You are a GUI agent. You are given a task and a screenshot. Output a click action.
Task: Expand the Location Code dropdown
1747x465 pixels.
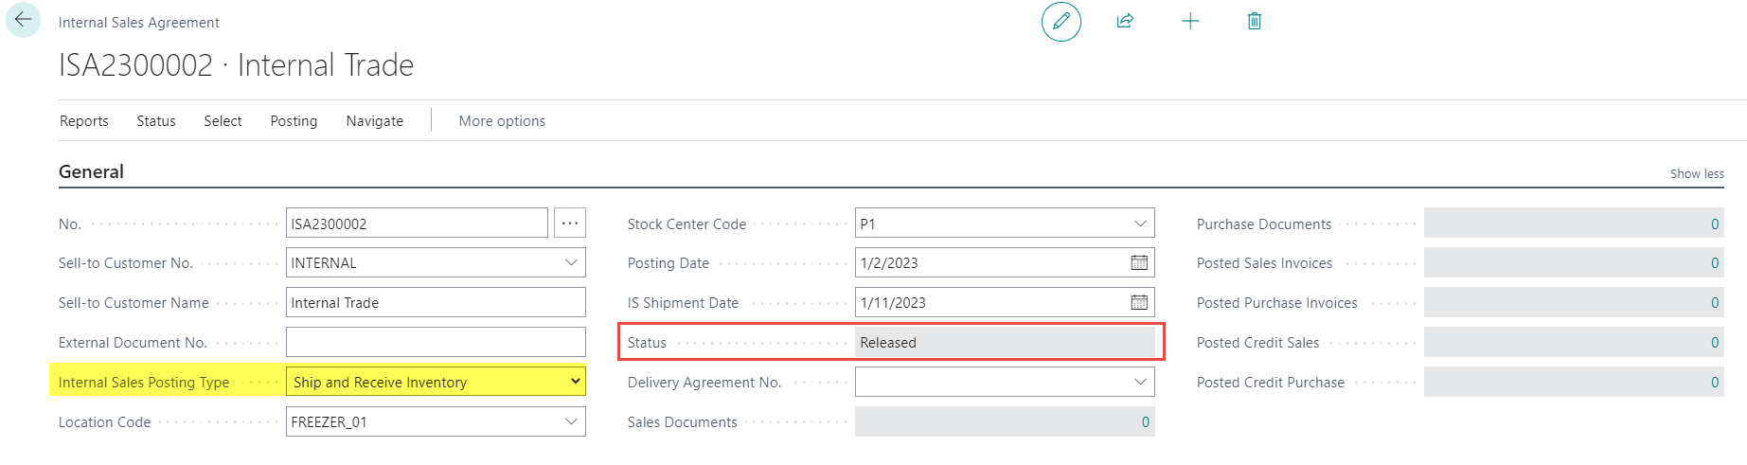point(571,421)
